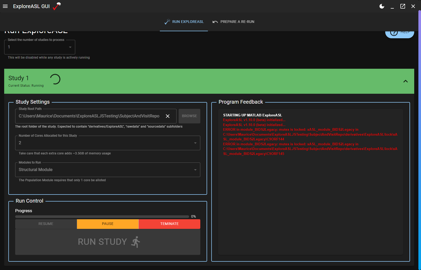Click the undo arrow icon beside PREPARE A RE-RUN
The image size is (421, 270).
pos(215,22)
